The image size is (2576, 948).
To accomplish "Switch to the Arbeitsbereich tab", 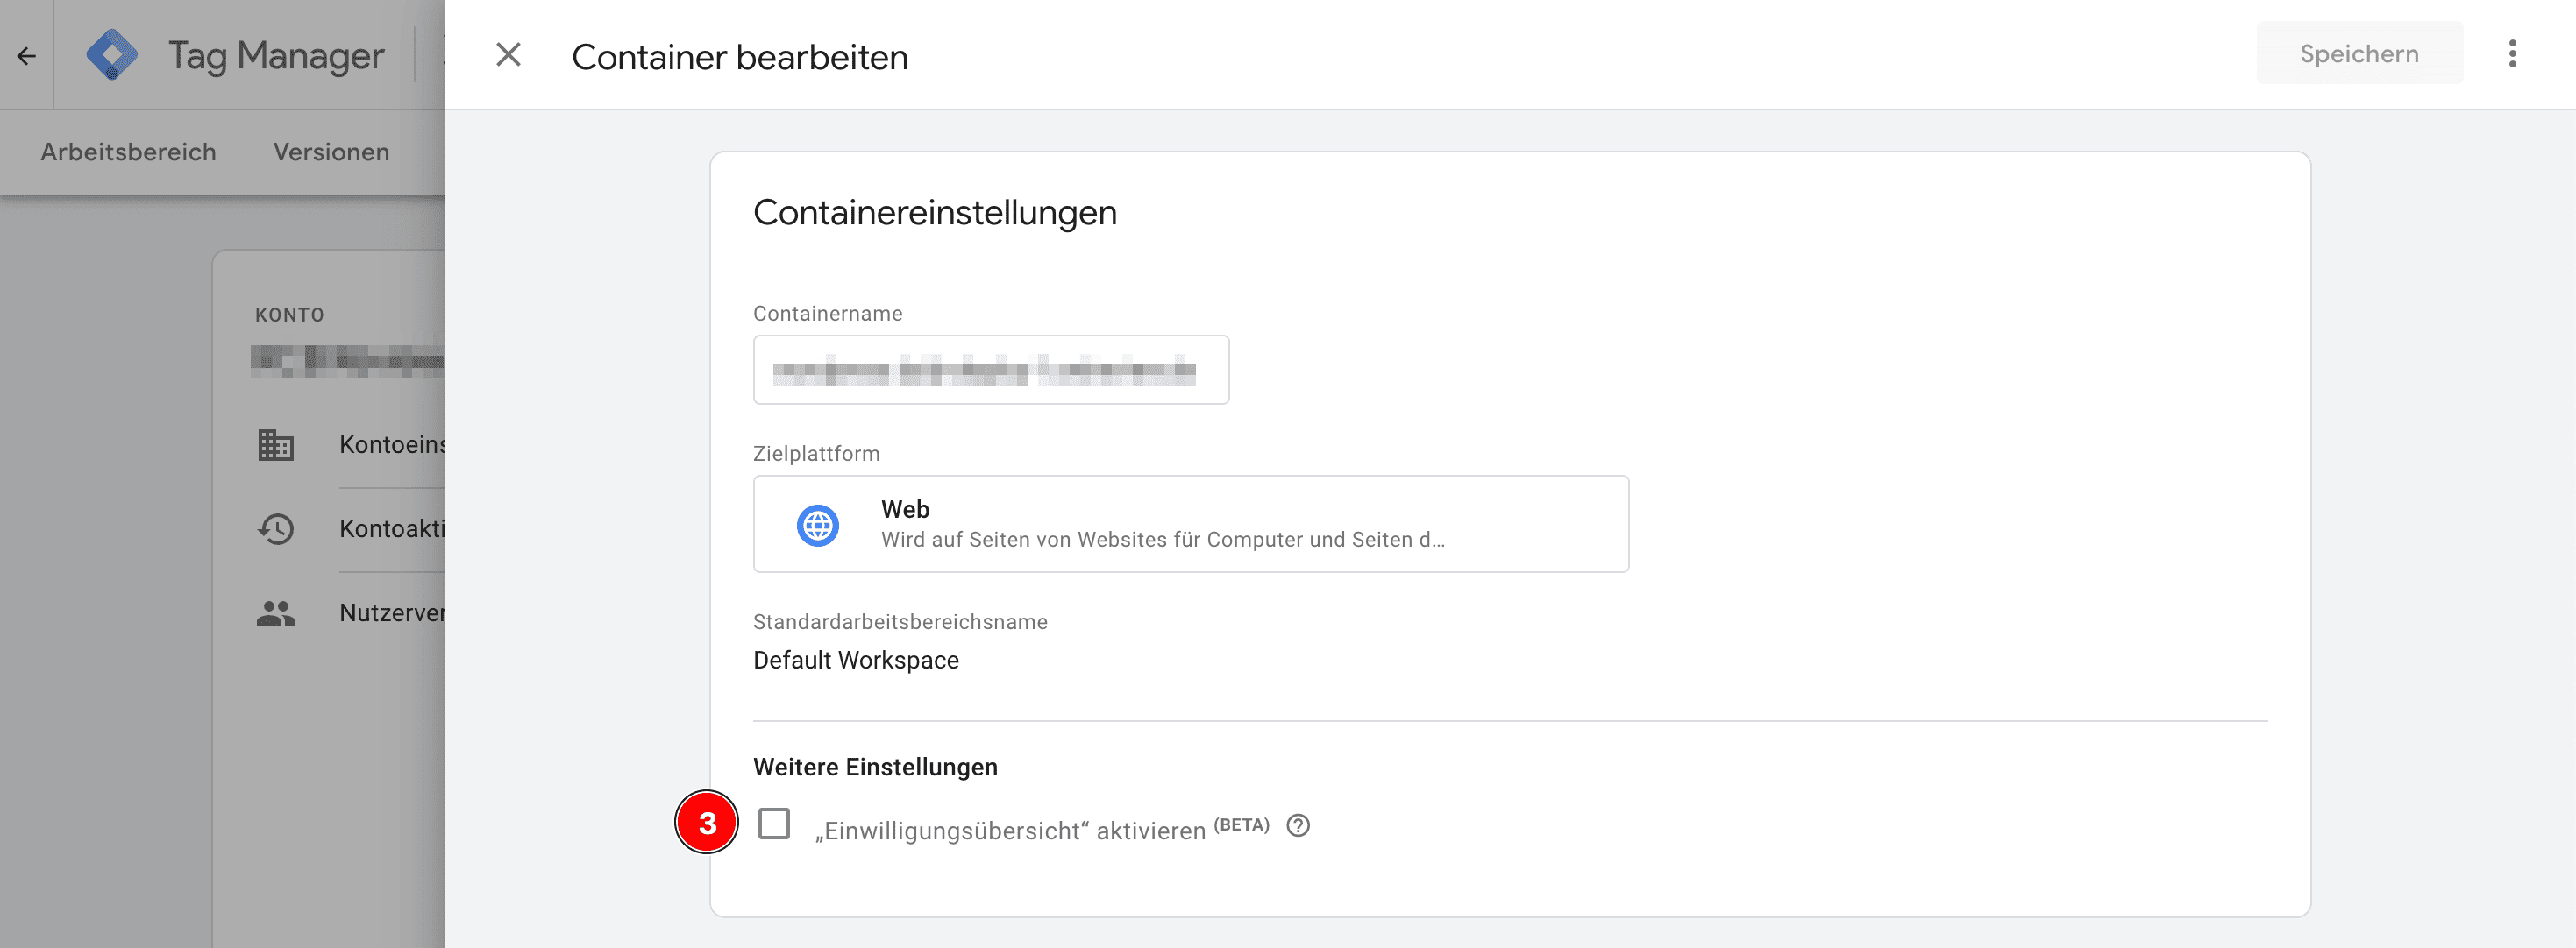I will pos(128,152).
